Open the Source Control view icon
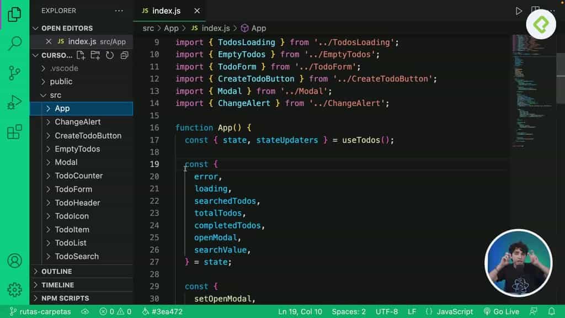 click(14, 73)
